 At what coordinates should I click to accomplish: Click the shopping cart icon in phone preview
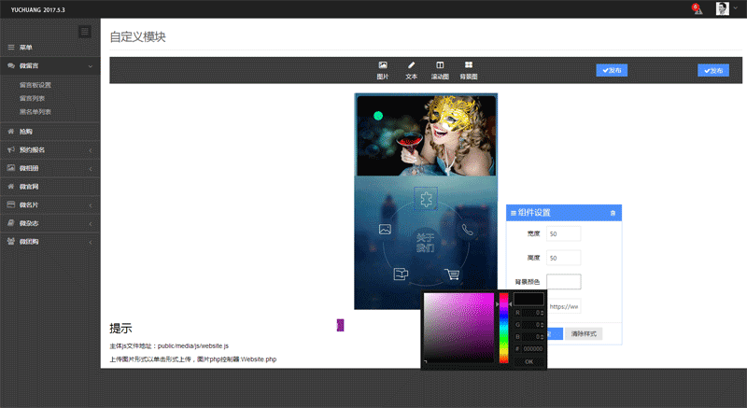(x=453, y=274)
